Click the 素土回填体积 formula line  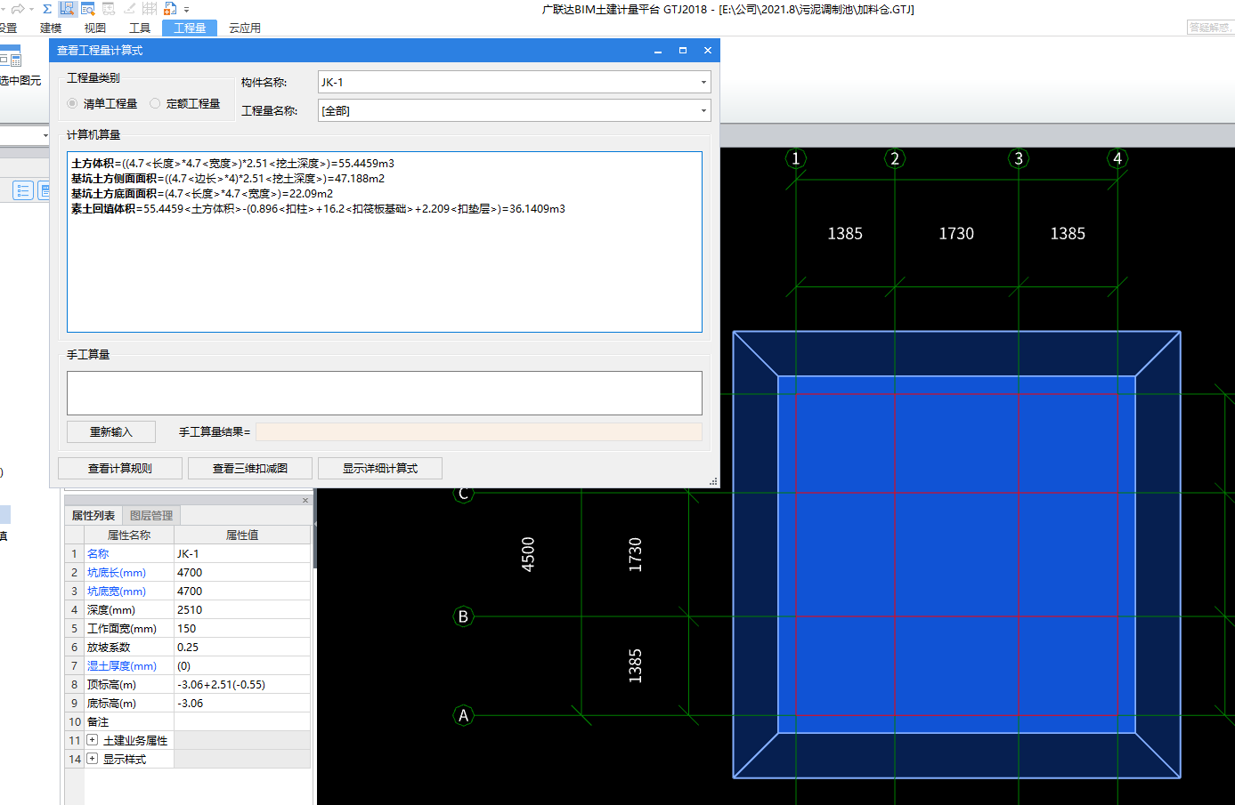[318, 209]
